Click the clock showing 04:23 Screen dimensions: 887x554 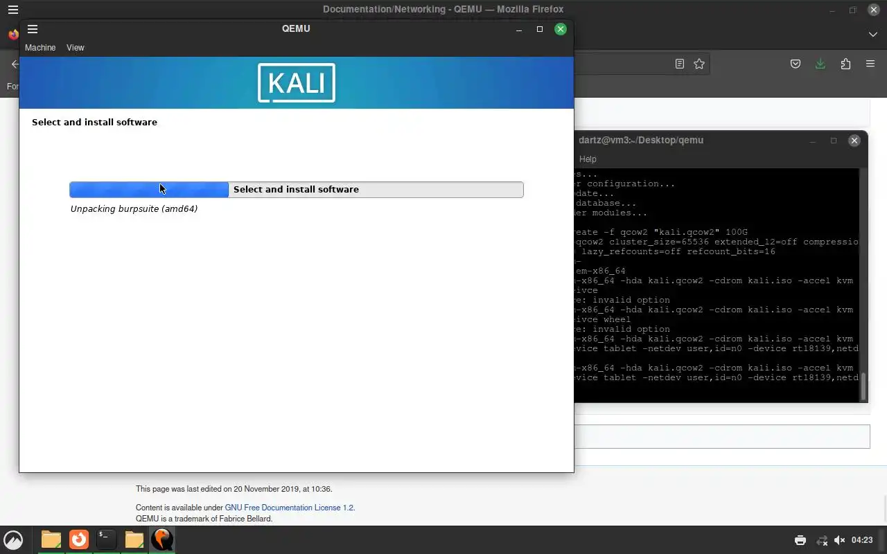click(862, 540)
